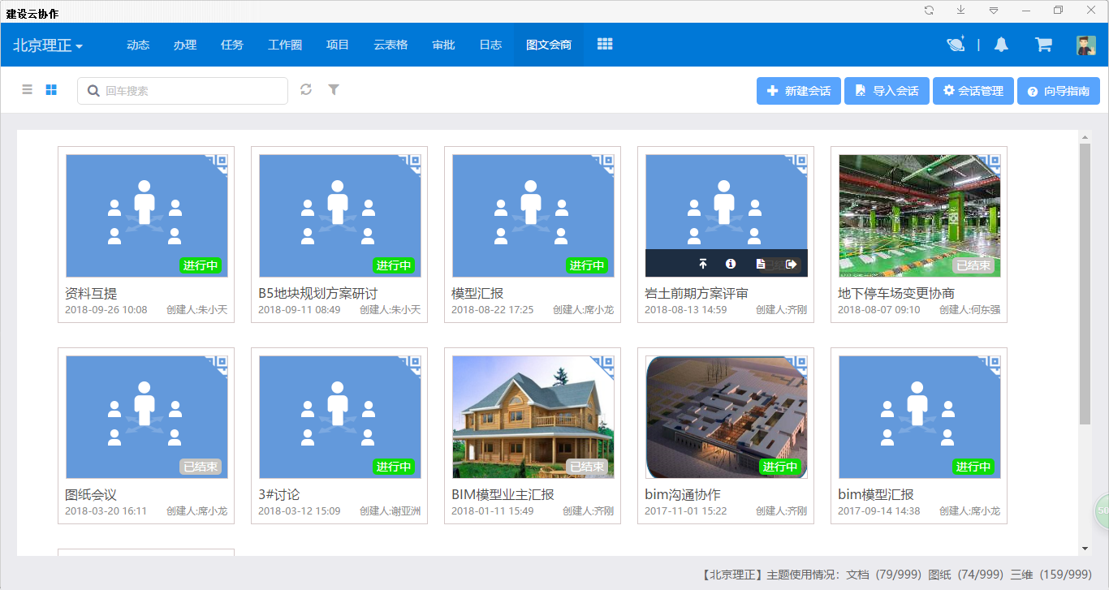Image resolution: width=1109 pixels, height=590 pixels.
Task: Click the planet icon in header
Action: (x=956, y=45)
